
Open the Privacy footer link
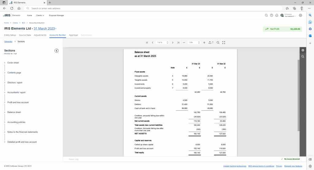(279, 166)
